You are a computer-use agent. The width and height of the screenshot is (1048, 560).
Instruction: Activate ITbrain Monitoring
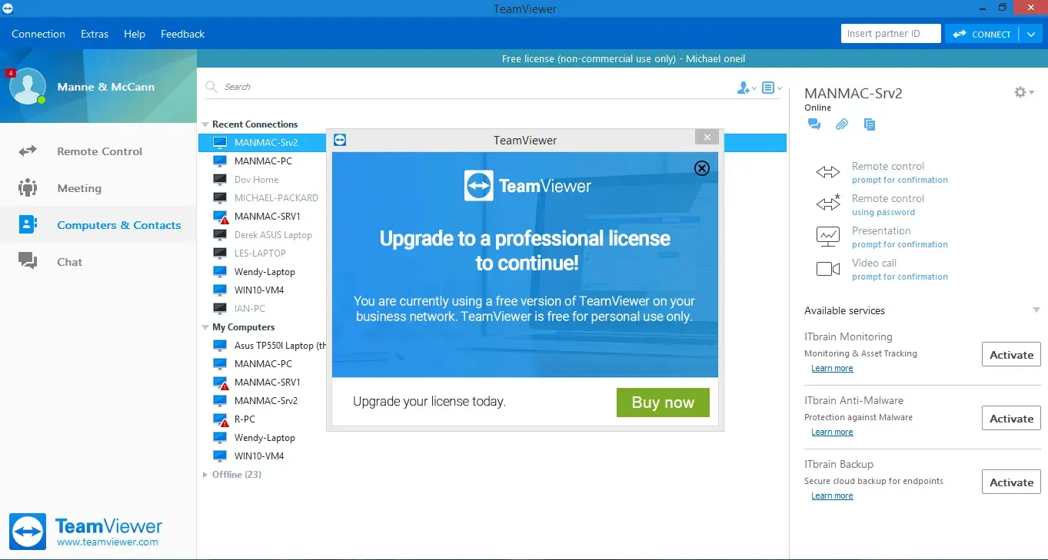(x=1011, y=355)
